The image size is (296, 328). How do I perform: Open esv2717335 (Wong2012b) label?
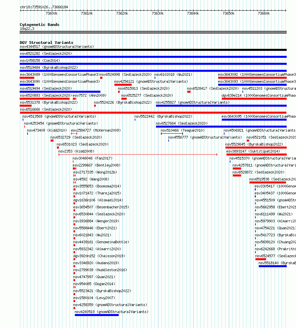tap(95, 172)
